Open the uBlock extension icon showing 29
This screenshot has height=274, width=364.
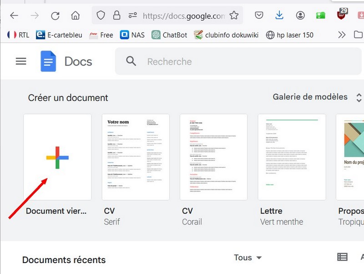341,15
